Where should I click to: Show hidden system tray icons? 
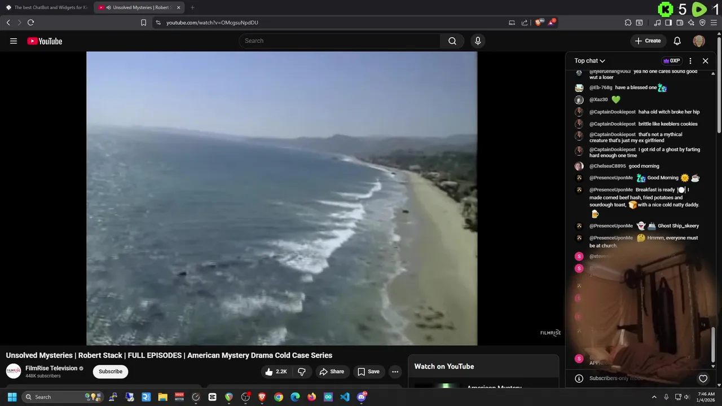point(654,397)
